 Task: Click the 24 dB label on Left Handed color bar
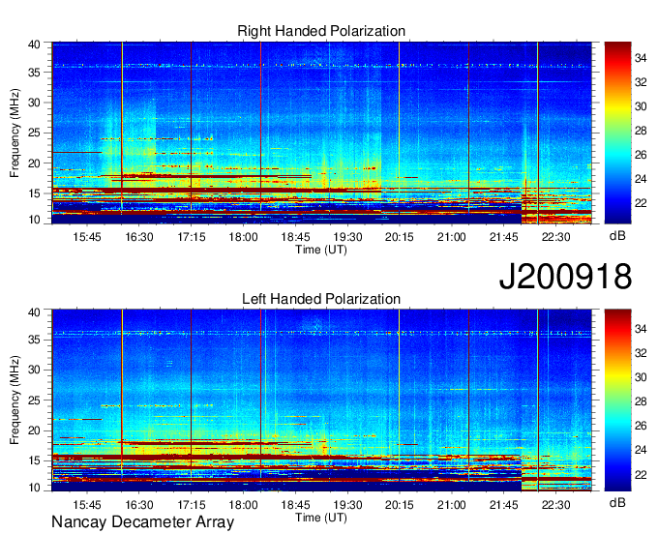point(641,451)
